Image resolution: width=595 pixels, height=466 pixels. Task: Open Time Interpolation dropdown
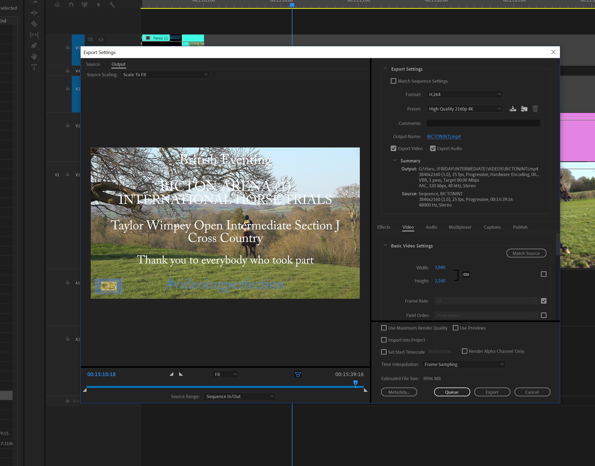click(464, 364)
